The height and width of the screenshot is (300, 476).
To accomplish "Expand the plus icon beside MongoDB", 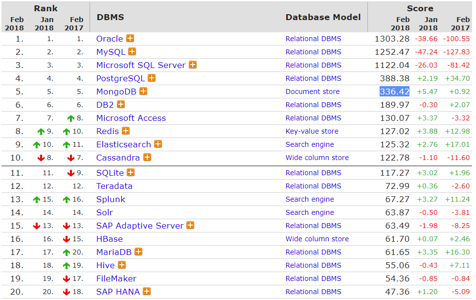I will (143, 91).
